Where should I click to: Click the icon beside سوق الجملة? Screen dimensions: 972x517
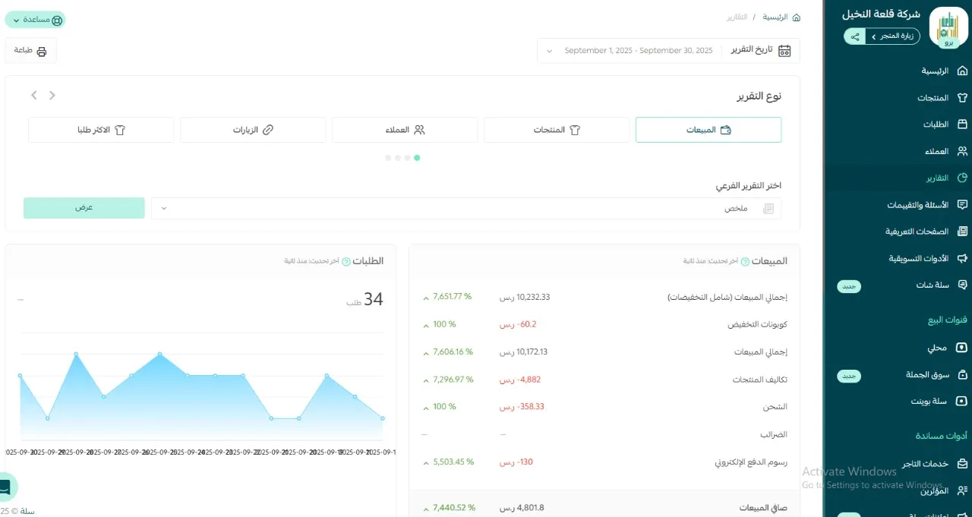click(x=962, y=374)
